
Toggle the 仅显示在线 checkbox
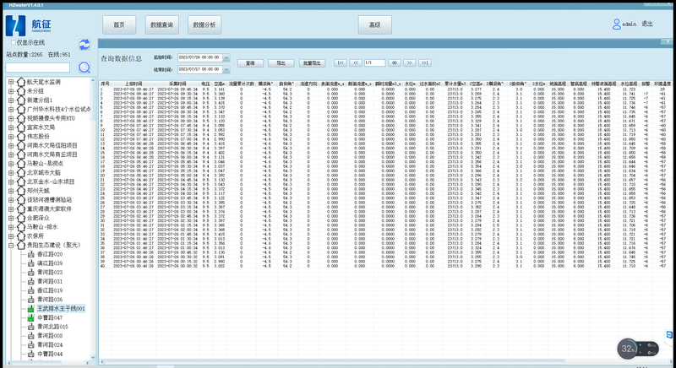[14, 42]
